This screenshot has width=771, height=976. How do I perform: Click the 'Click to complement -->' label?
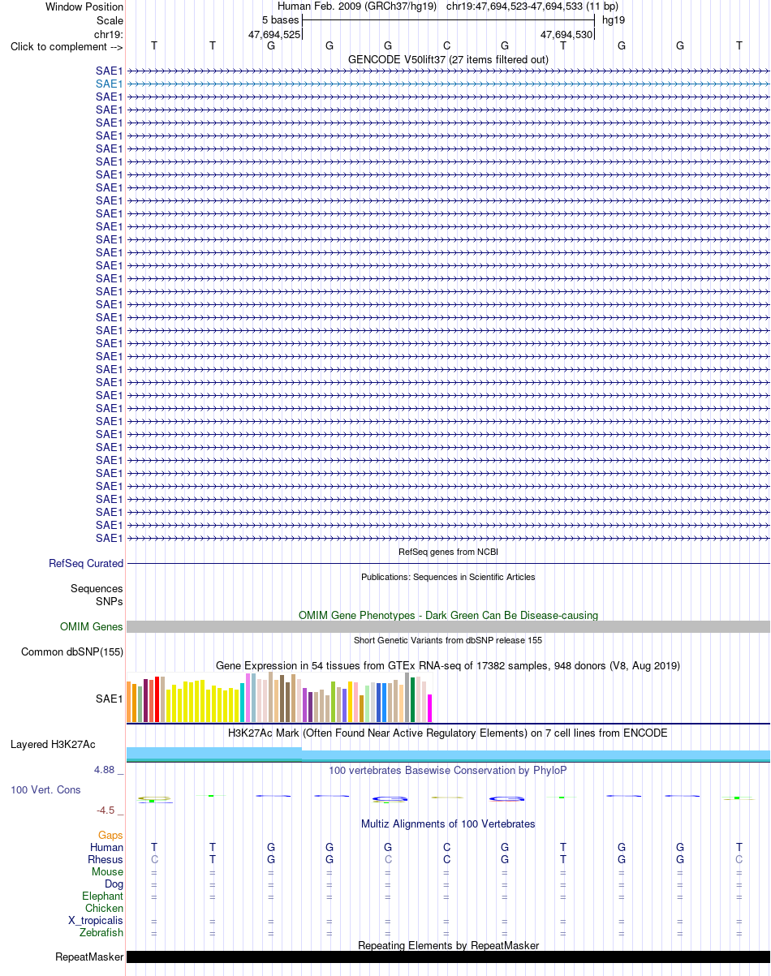point(67,46)
